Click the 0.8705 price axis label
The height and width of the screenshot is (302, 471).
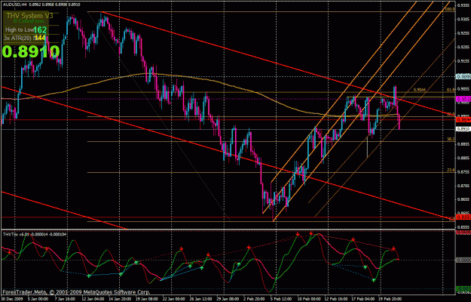(x=463, y=185)
